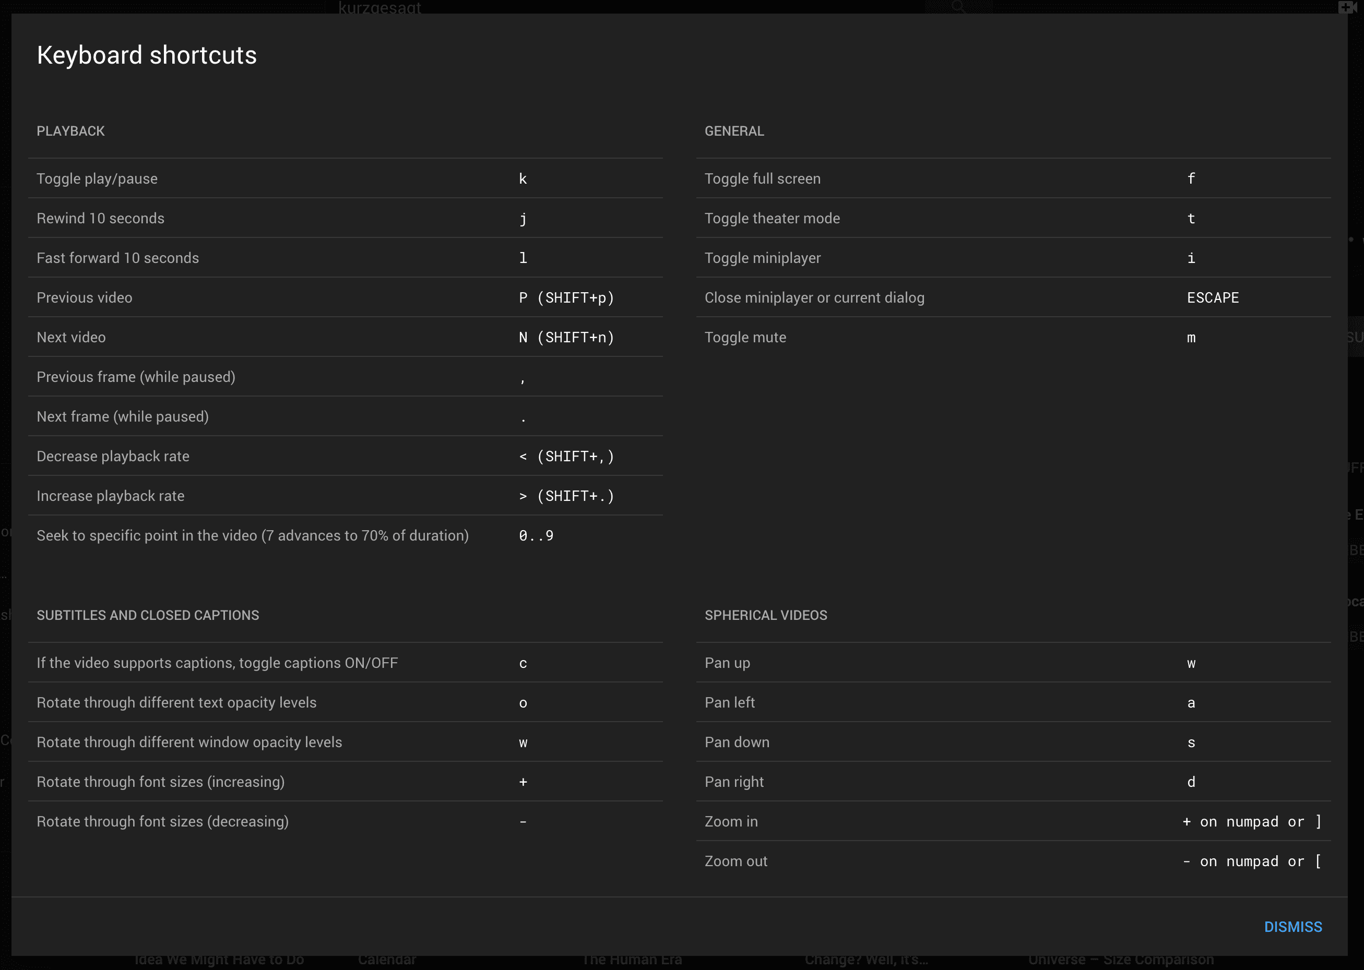1364x970 pixels.
Task: Click the "Zoom in" shortcut row label
Action: tap(731, 821)
